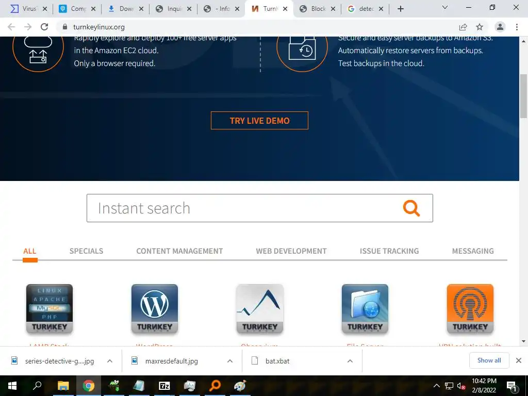Open the Chrome profile avatar icon
Viewport: 528px width, 396px height.
(x=500, y=27)
